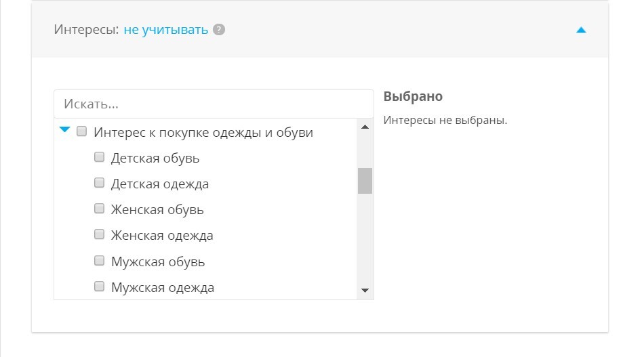Focus the 'Искать...' search field

(x=214, y=104)
